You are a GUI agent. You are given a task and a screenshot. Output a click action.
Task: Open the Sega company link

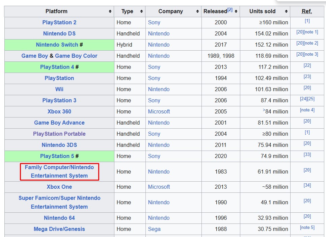pos(154,229)
